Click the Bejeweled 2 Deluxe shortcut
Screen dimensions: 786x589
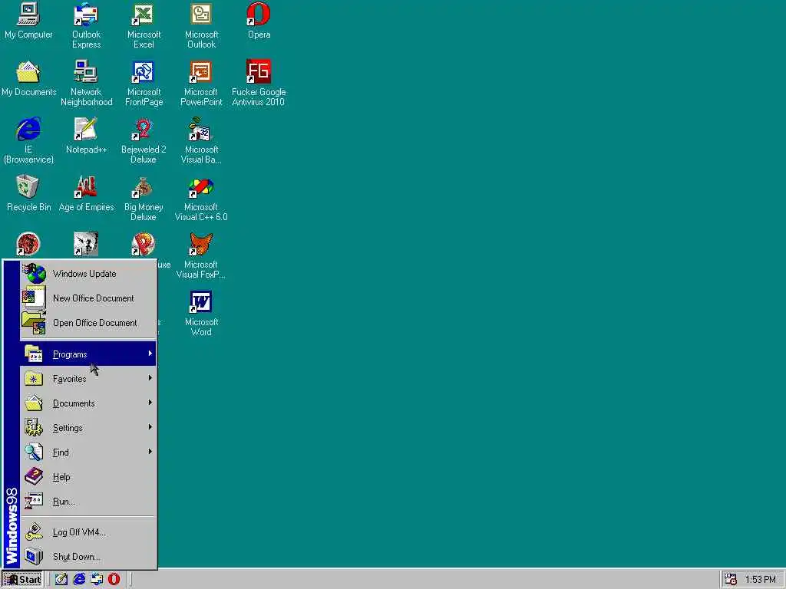click(144, 140)
